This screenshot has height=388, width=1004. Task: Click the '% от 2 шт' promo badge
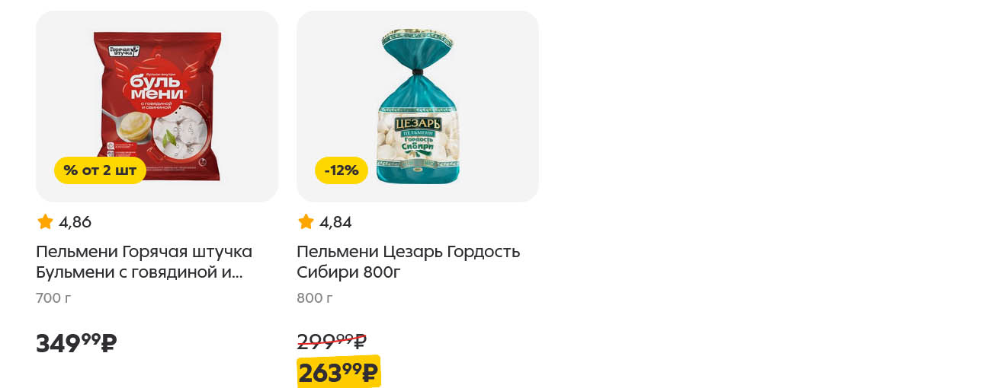tap(100, 170)
